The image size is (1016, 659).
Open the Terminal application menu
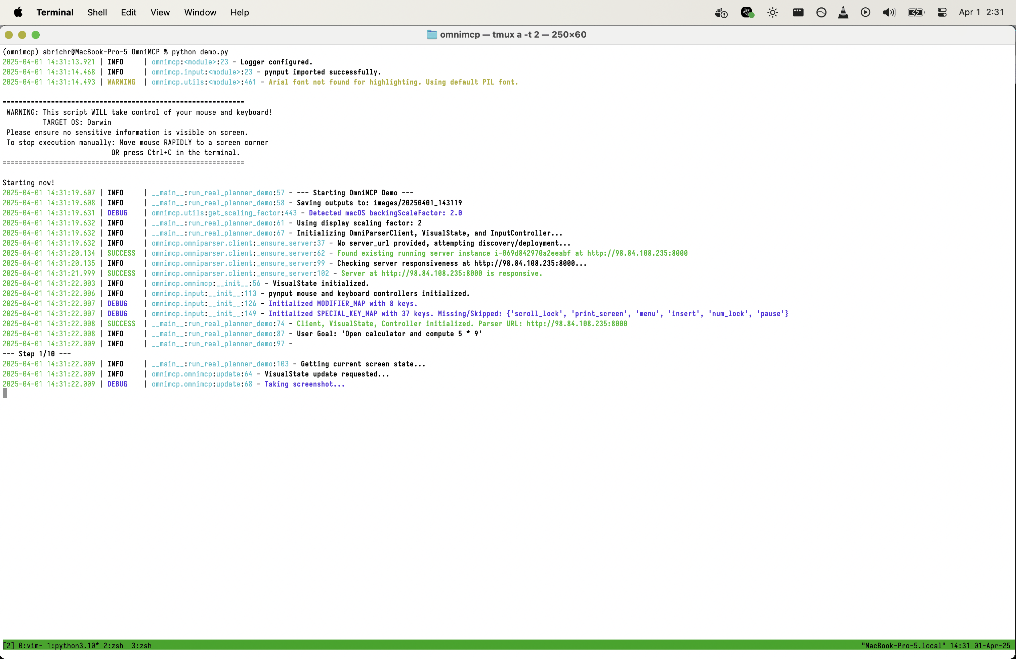click(55, 12)
